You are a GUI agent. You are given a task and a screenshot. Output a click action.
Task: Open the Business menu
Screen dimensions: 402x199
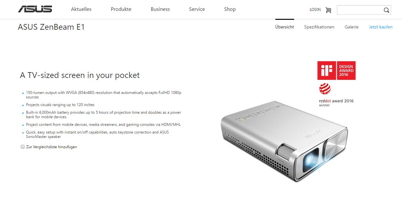160,9
